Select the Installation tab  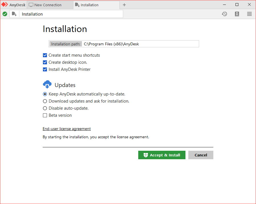(x=96, y=5)
